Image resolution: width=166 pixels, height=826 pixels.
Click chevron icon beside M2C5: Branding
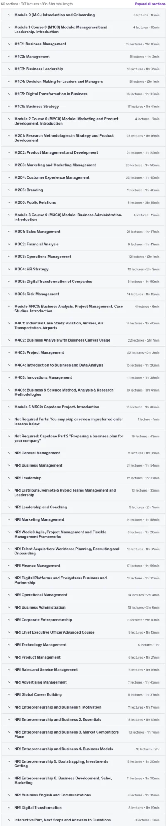[x=9, y=190]
